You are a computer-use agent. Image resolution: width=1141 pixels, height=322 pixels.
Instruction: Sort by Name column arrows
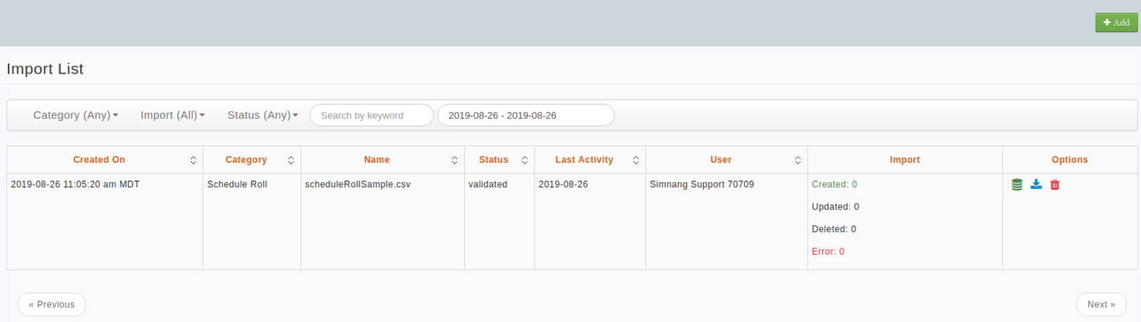454,160
